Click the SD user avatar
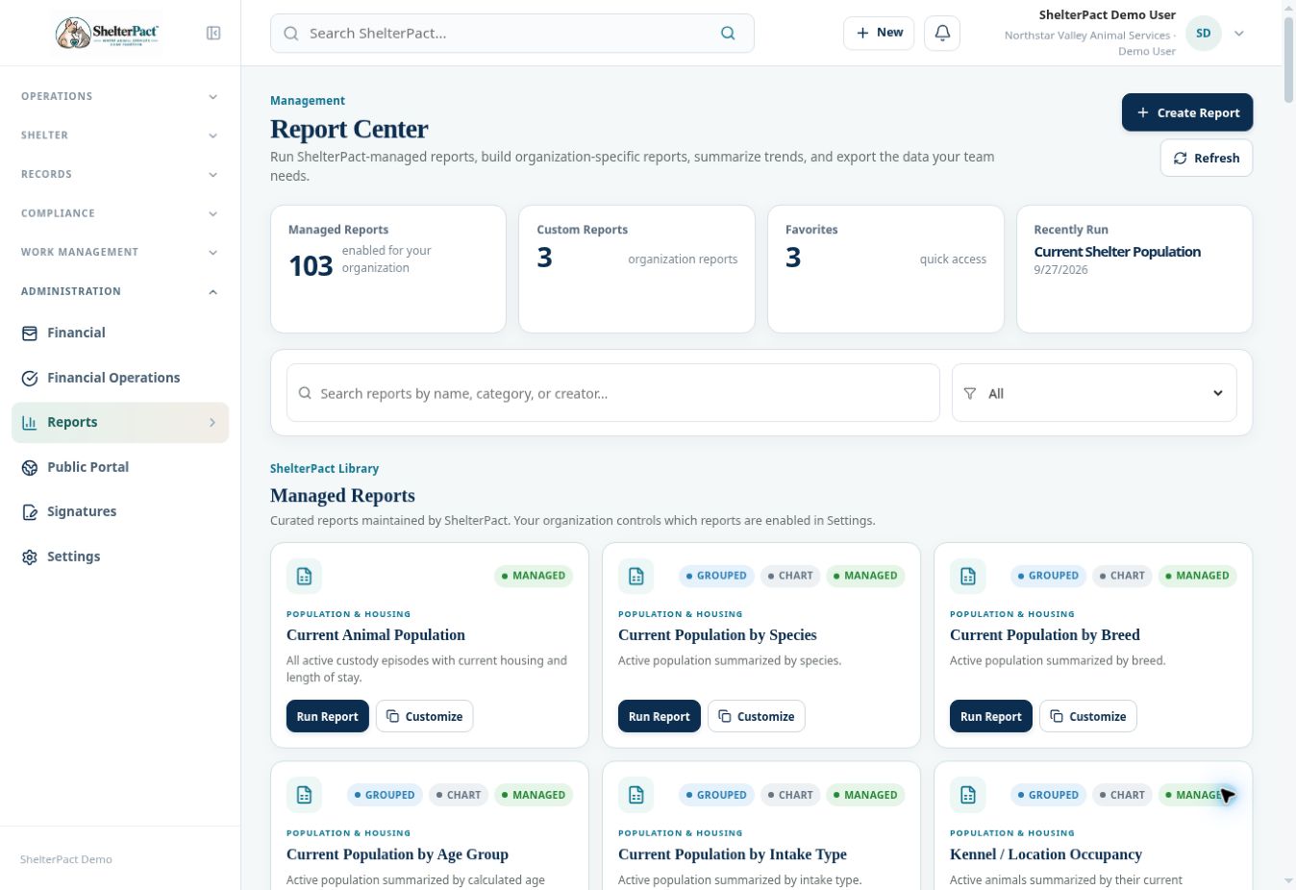This screenshot has width=1296, height=890. point(1203,34)
